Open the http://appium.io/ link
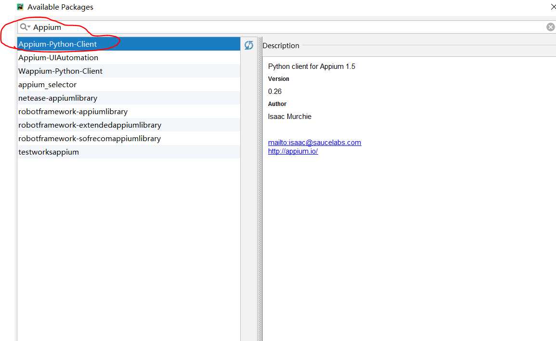Viewport: 556px width, 341px height. 293,151
